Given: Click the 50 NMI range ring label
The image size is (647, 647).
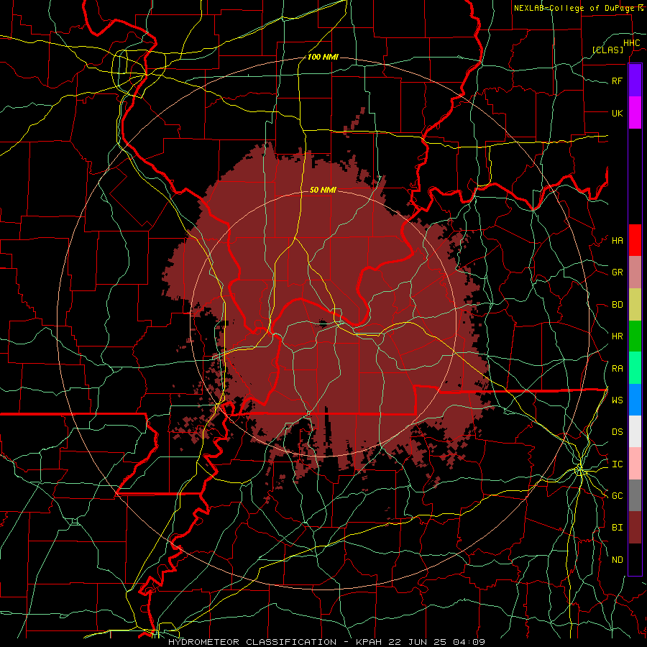Looking at the screenshot, I should point(323,190).
